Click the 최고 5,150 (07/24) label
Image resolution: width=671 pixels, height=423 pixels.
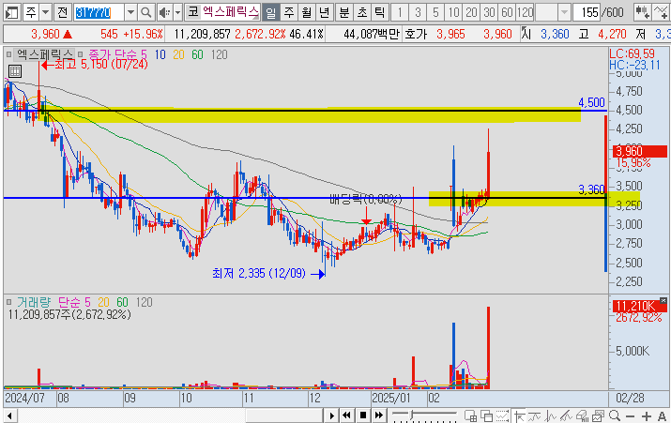coord(101,65)
